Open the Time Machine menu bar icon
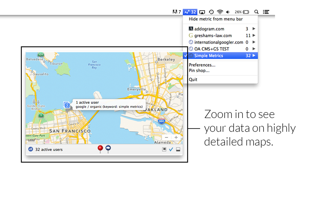 [211, 12]
